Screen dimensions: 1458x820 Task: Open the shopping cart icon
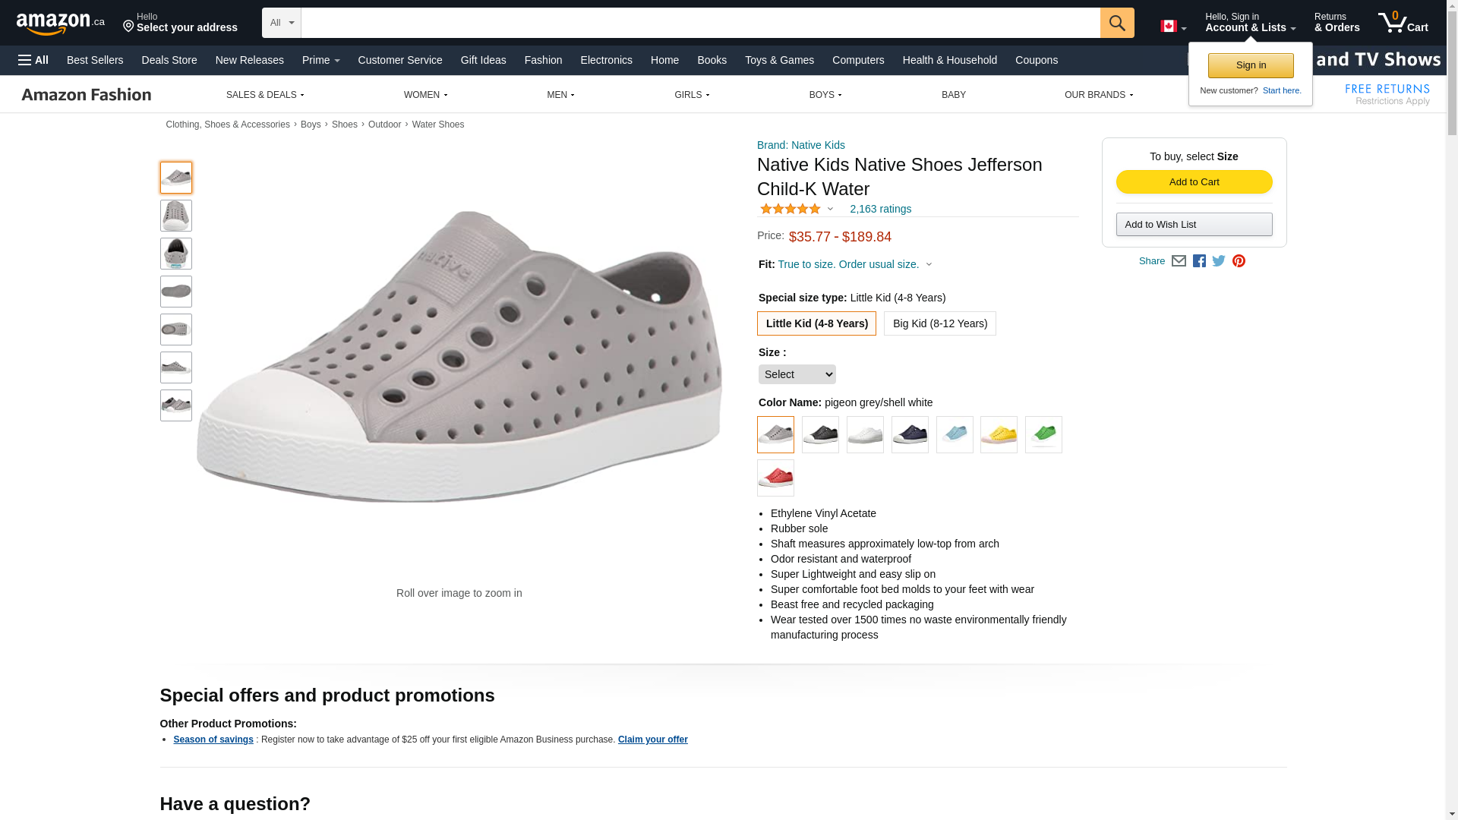(x=1403, y=22)
